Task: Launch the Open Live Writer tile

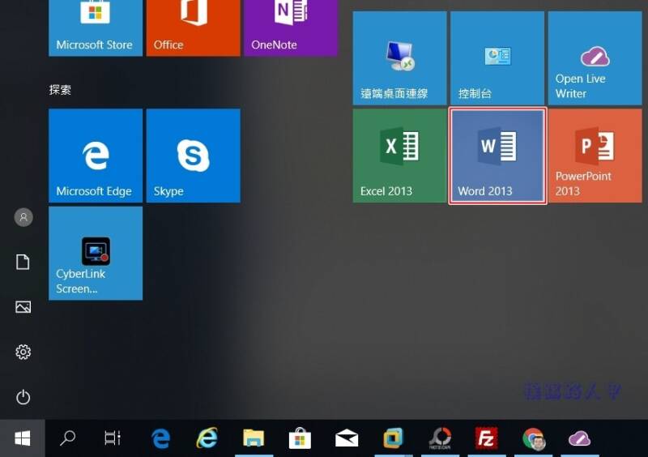Action: (595, 58)
